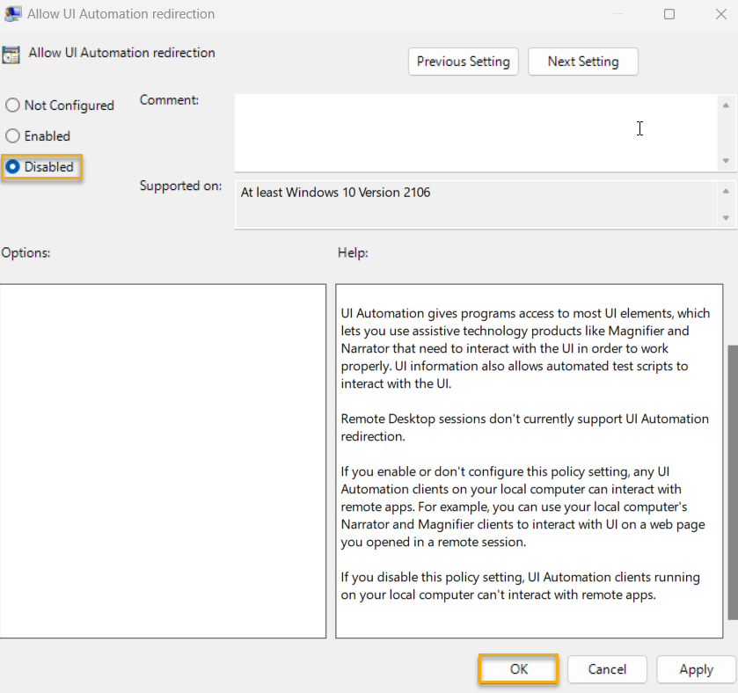Click Apply to save the setting
This screenshot has height=693, width=738.
(696, 669)
